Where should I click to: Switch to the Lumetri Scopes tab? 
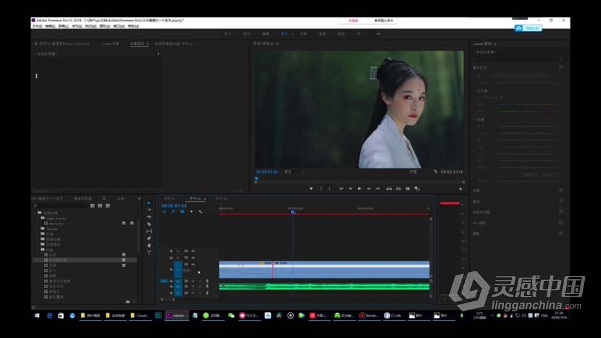click(110, 44)
